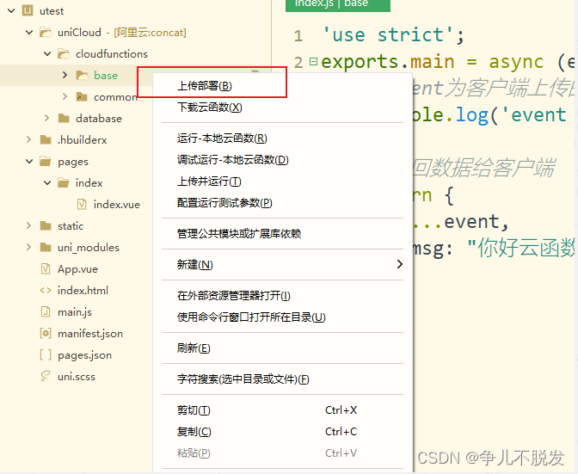Choose 使用命令行窗口打开所在目录(U)

tap(282, 317)
